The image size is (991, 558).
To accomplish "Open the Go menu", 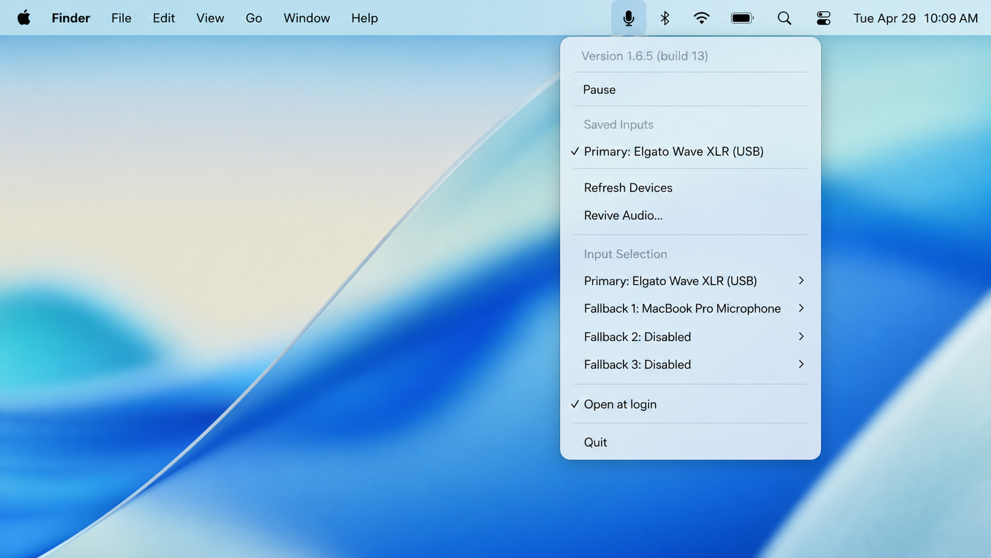I will click(254, 18).
